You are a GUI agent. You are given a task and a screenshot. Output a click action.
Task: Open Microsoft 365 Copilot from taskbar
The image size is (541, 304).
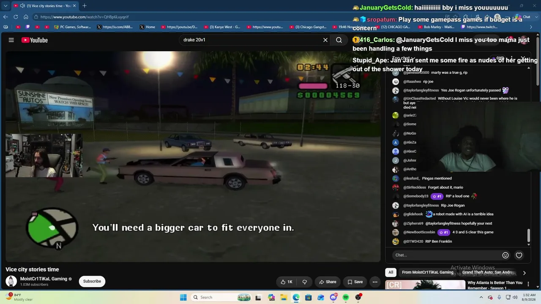(271, 297)
